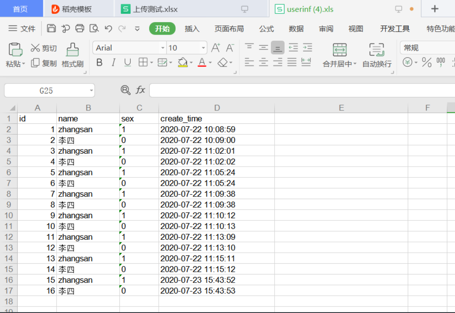The height and width of the screenshot is (313, 455).
Task: Open the 公式 menu tab
Action: click(x=266, y=29)
